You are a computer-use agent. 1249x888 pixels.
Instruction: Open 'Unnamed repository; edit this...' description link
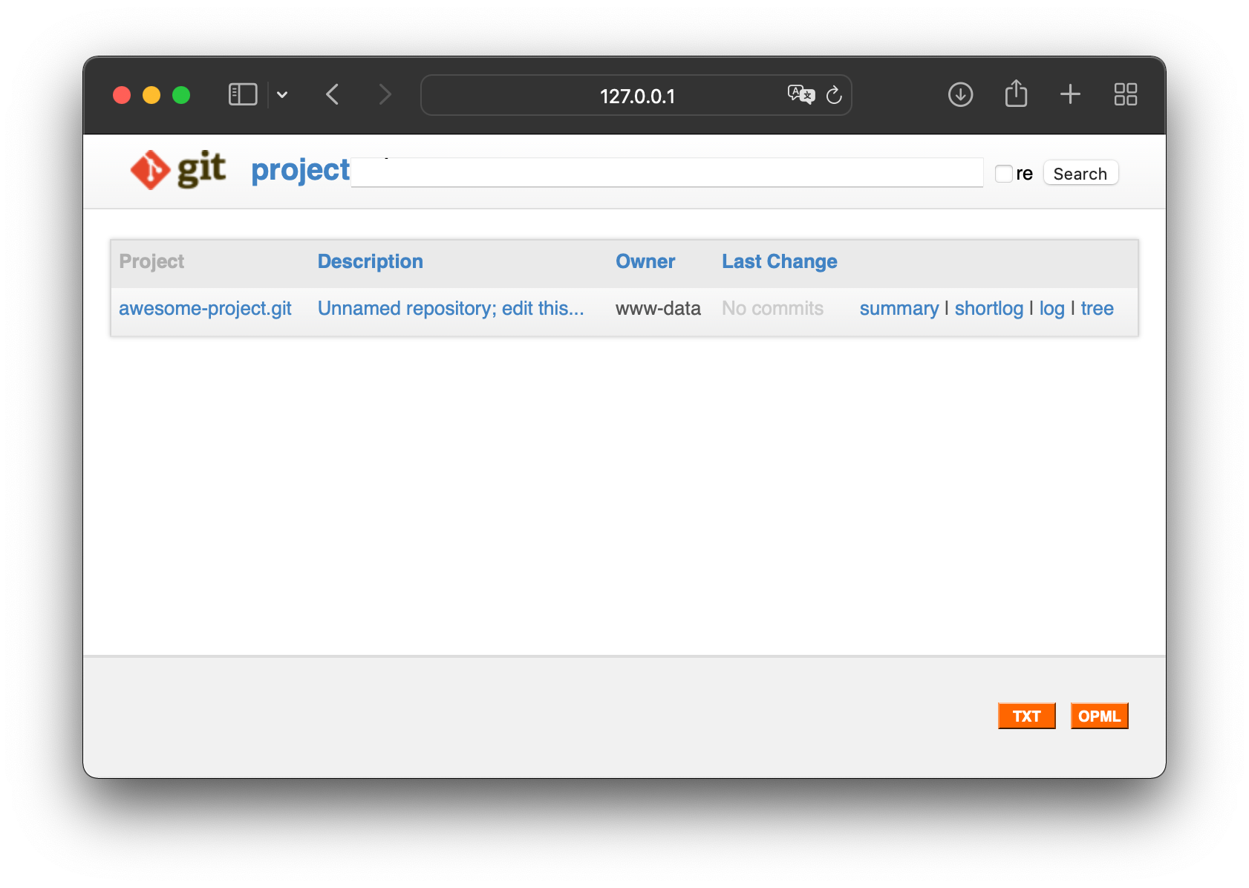pos(451,308)
